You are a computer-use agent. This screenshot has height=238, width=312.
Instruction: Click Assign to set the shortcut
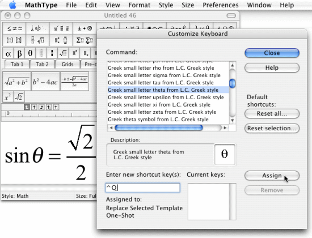pos(272,176)
